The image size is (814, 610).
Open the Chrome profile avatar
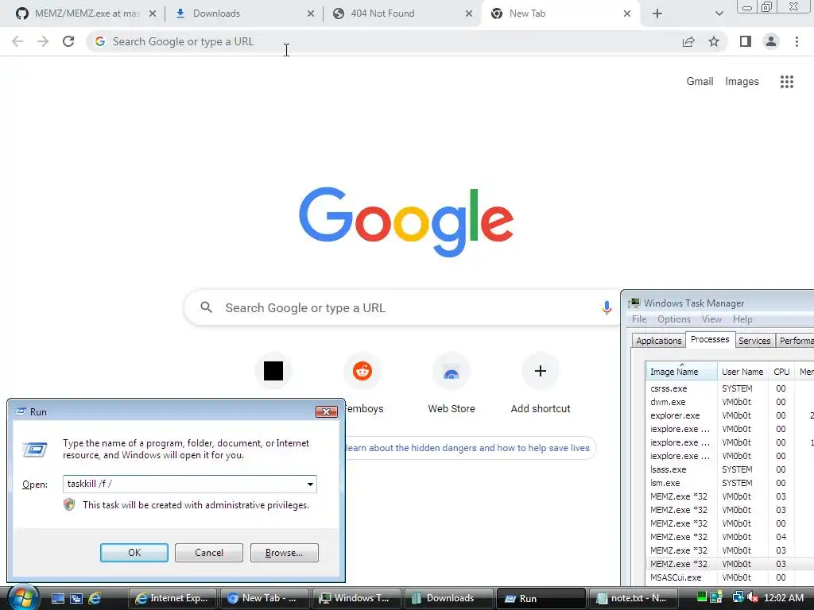(x=771, y=41)
